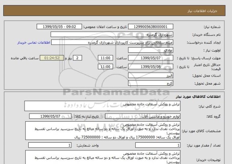This screenshot has width=232, height=164.
Task: Click the delivery city field کرج
Action: point(151,83)
